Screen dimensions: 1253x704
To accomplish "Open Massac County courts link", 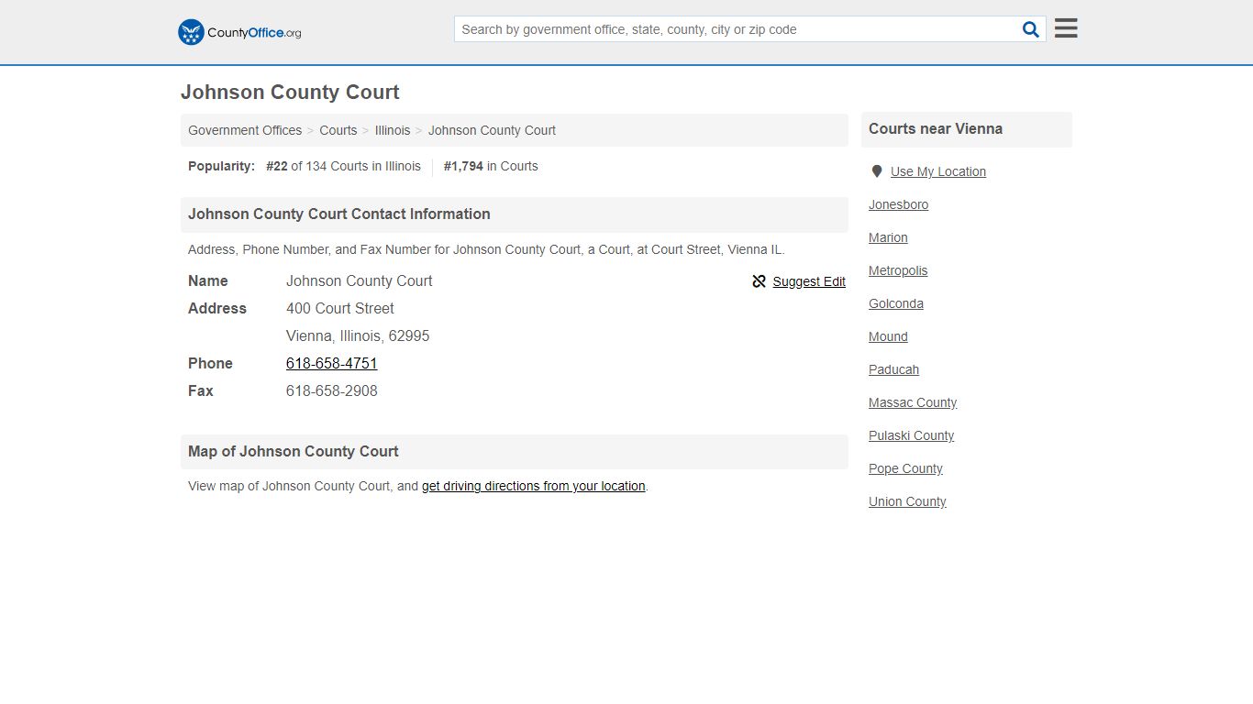I will click(913, 402).
